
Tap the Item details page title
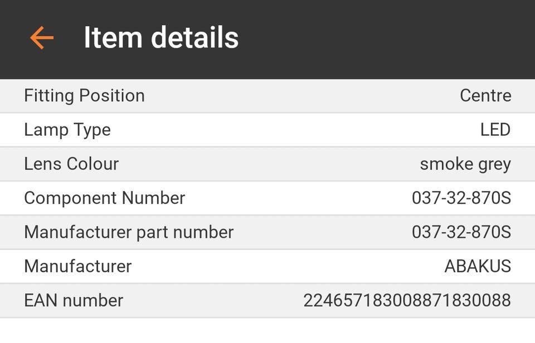pos(161,38)
